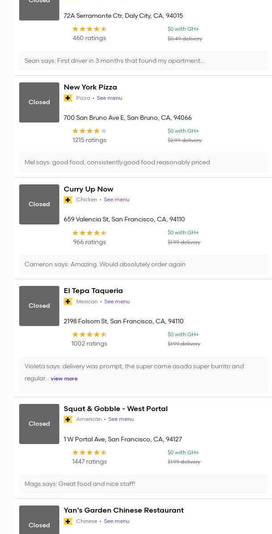Open See menu link for New York Pizza

coord(109,98)
